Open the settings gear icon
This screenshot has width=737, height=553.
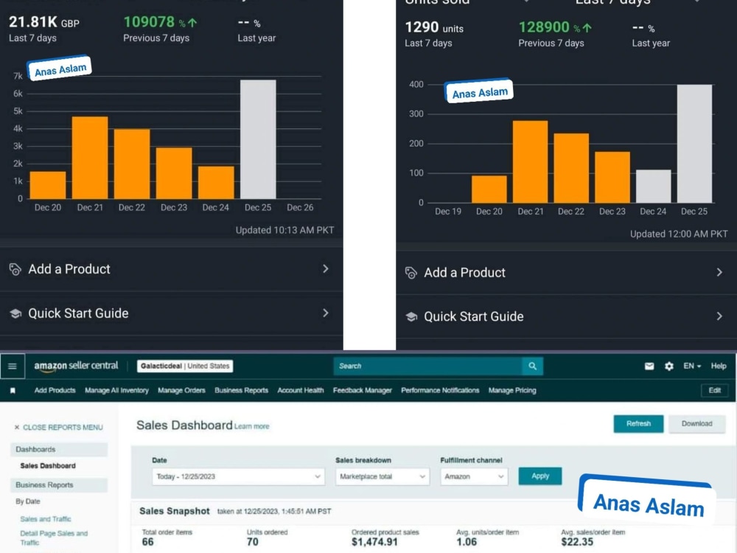click(669, 366)
